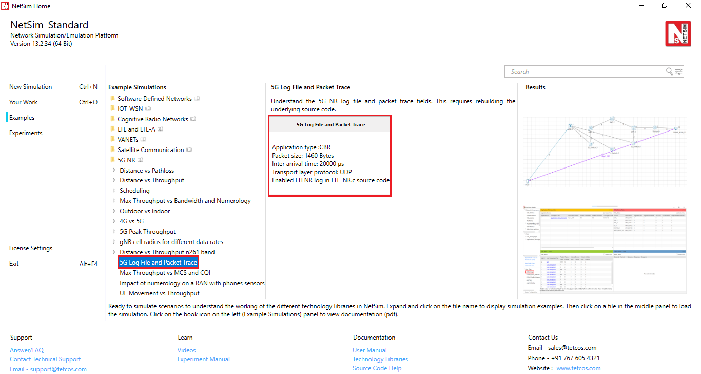Expand 5G Peak Throughput examples
Image resolution: width=701 pixels, height=374 pixels.
[114, 232]
